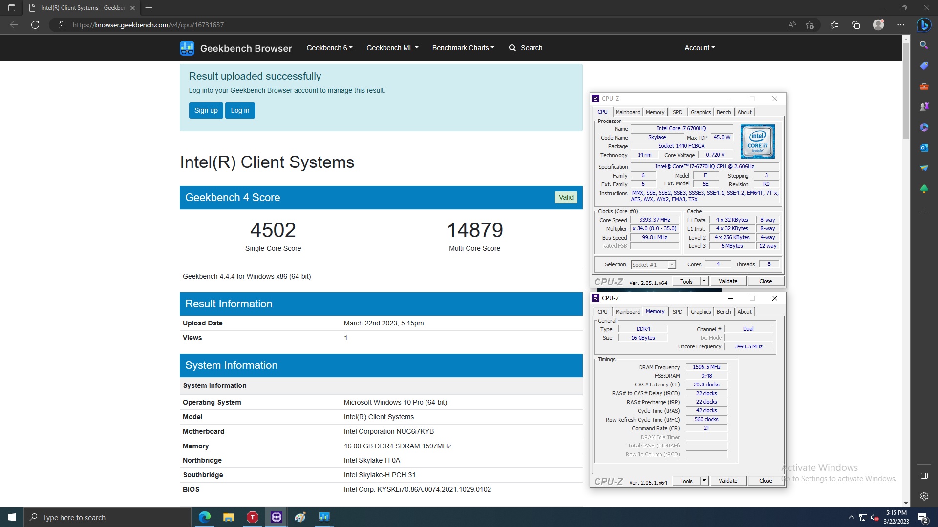Open the Windows Start menu
The width and height of the screenshot is (938, 527).
(12, 517)
